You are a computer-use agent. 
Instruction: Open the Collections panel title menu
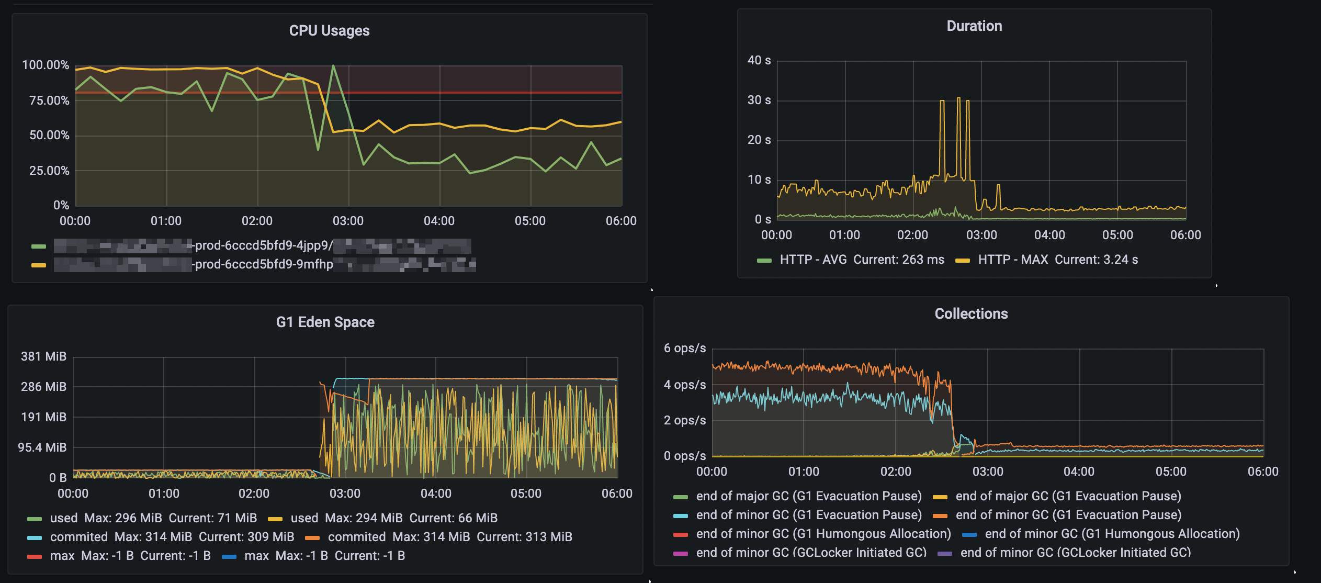coord(970,313)
